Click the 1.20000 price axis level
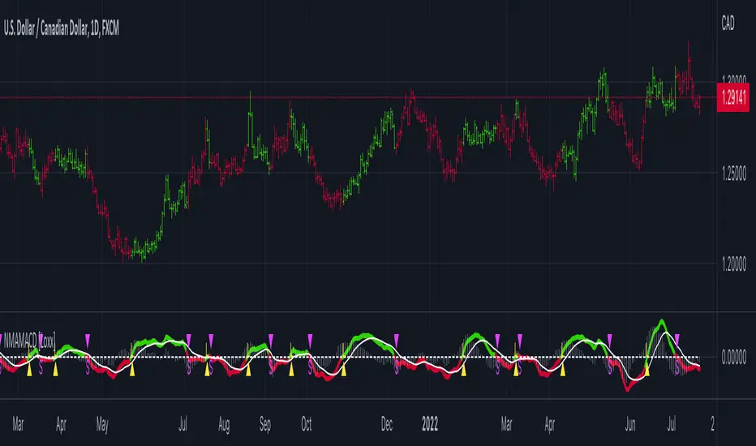The height and width of the screenshot is (446, 756). (x=734, y=264)
